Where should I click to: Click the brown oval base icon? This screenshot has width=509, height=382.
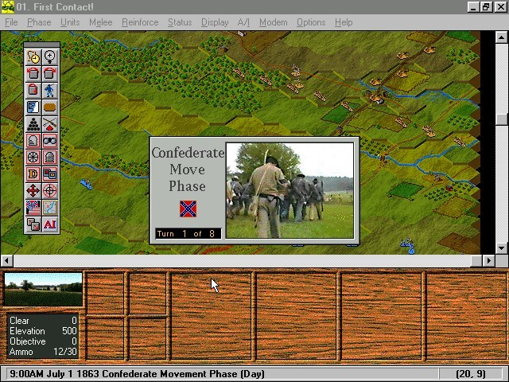coord(49,107)
